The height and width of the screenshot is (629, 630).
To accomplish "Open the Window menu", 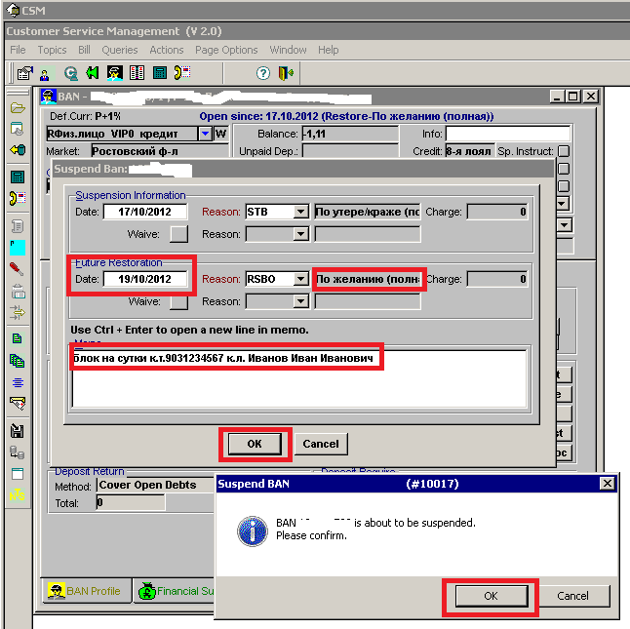I will (x=288, y=50).
